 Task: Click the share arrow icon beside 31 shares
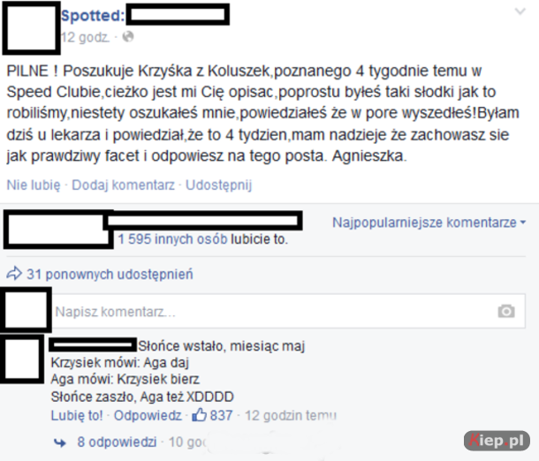click(x=14, y=274)
